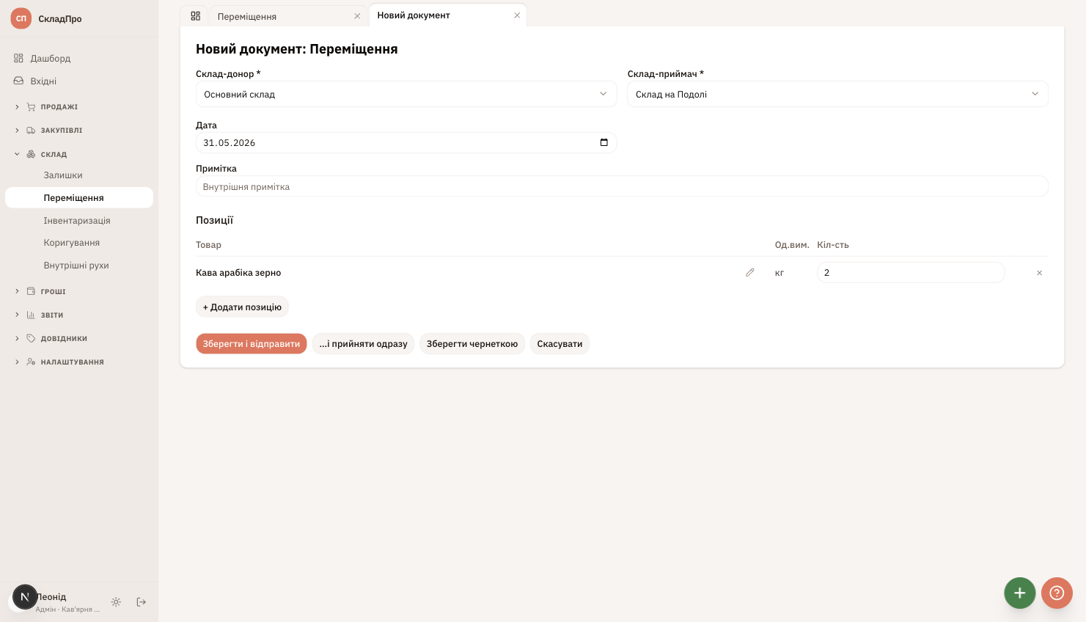Click Зберегти чернеткою button
Screen dimensions: 1086x622
coord(472,344)
